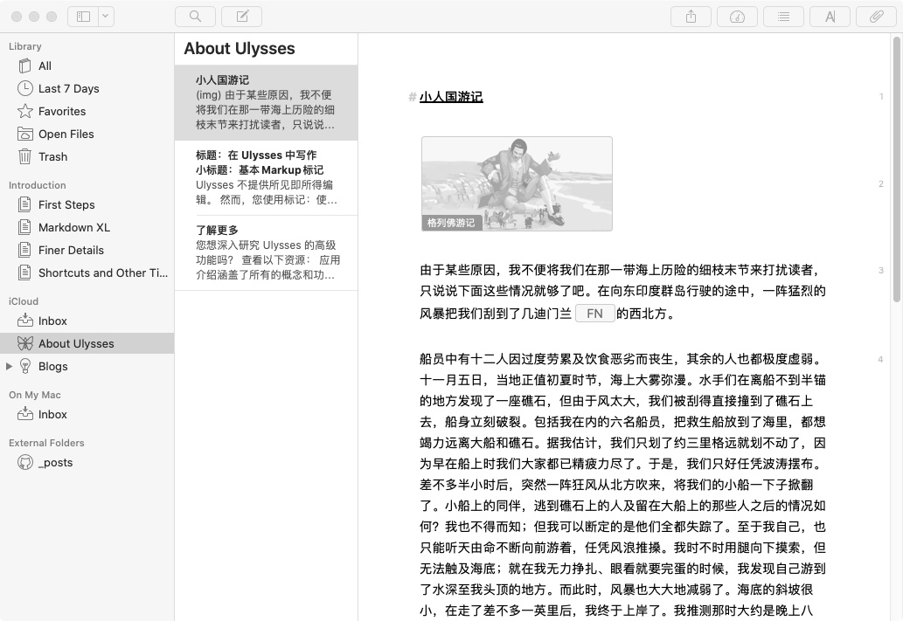Click the Library section header

(x=24, y=46)
